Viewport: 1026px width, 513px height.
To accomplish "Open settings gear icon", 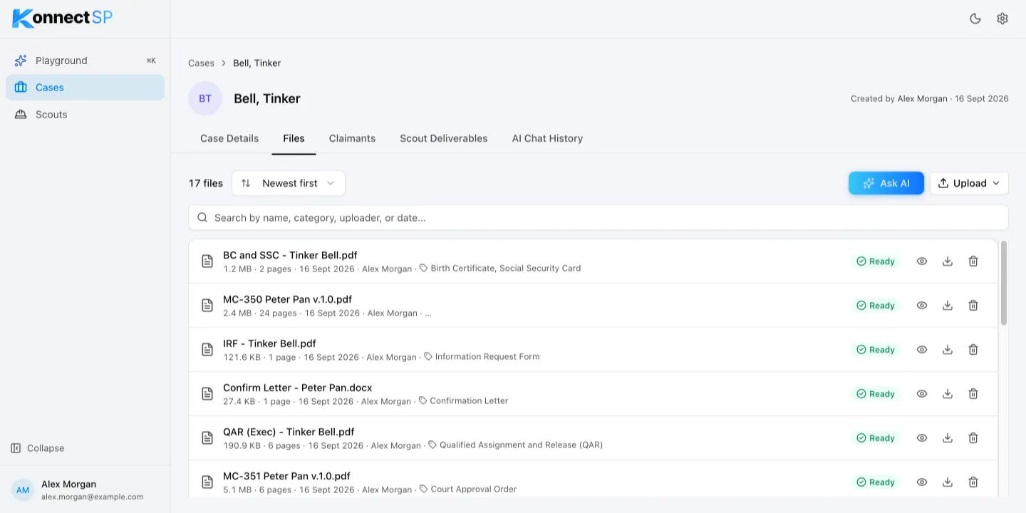I will coord(1002,19).
